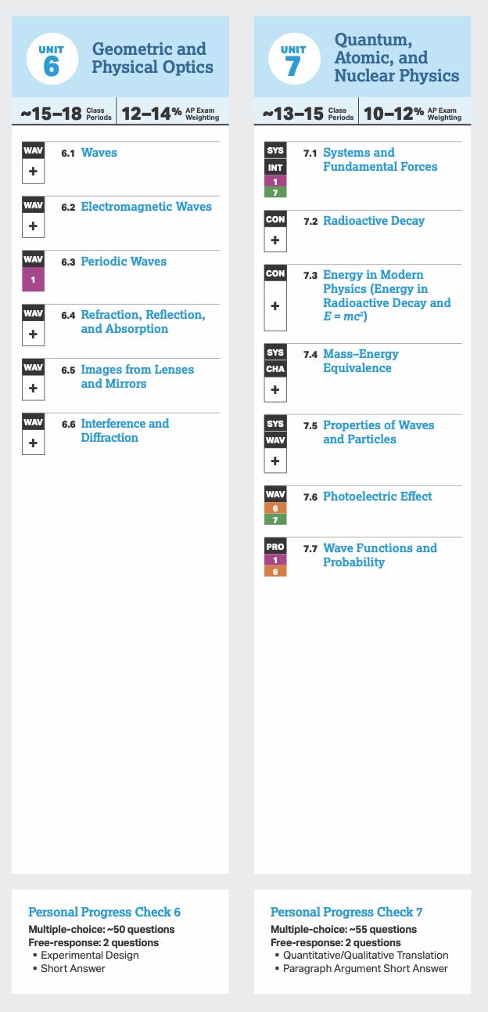
Task: Click the PRO tag beside 7.7 Wave Functions
Action: 275,546
